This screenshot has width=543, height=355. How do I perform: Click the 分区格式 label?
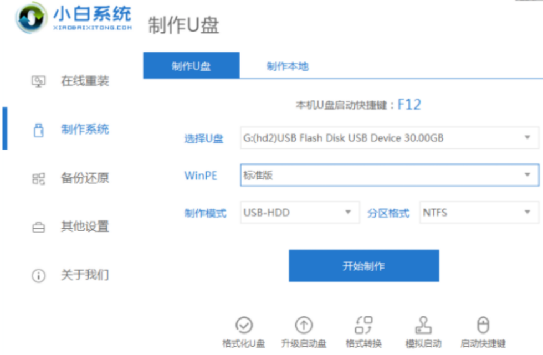point(388,213)
